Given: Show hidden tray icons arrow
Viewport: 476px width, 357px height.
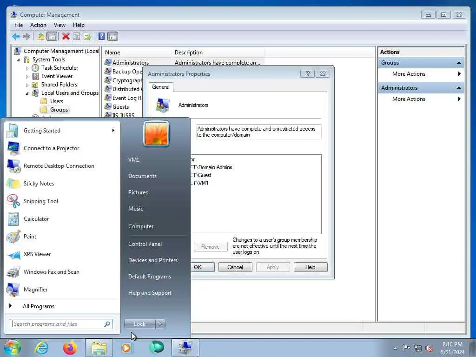Looking at the screenshot, I should pos(395,349).
